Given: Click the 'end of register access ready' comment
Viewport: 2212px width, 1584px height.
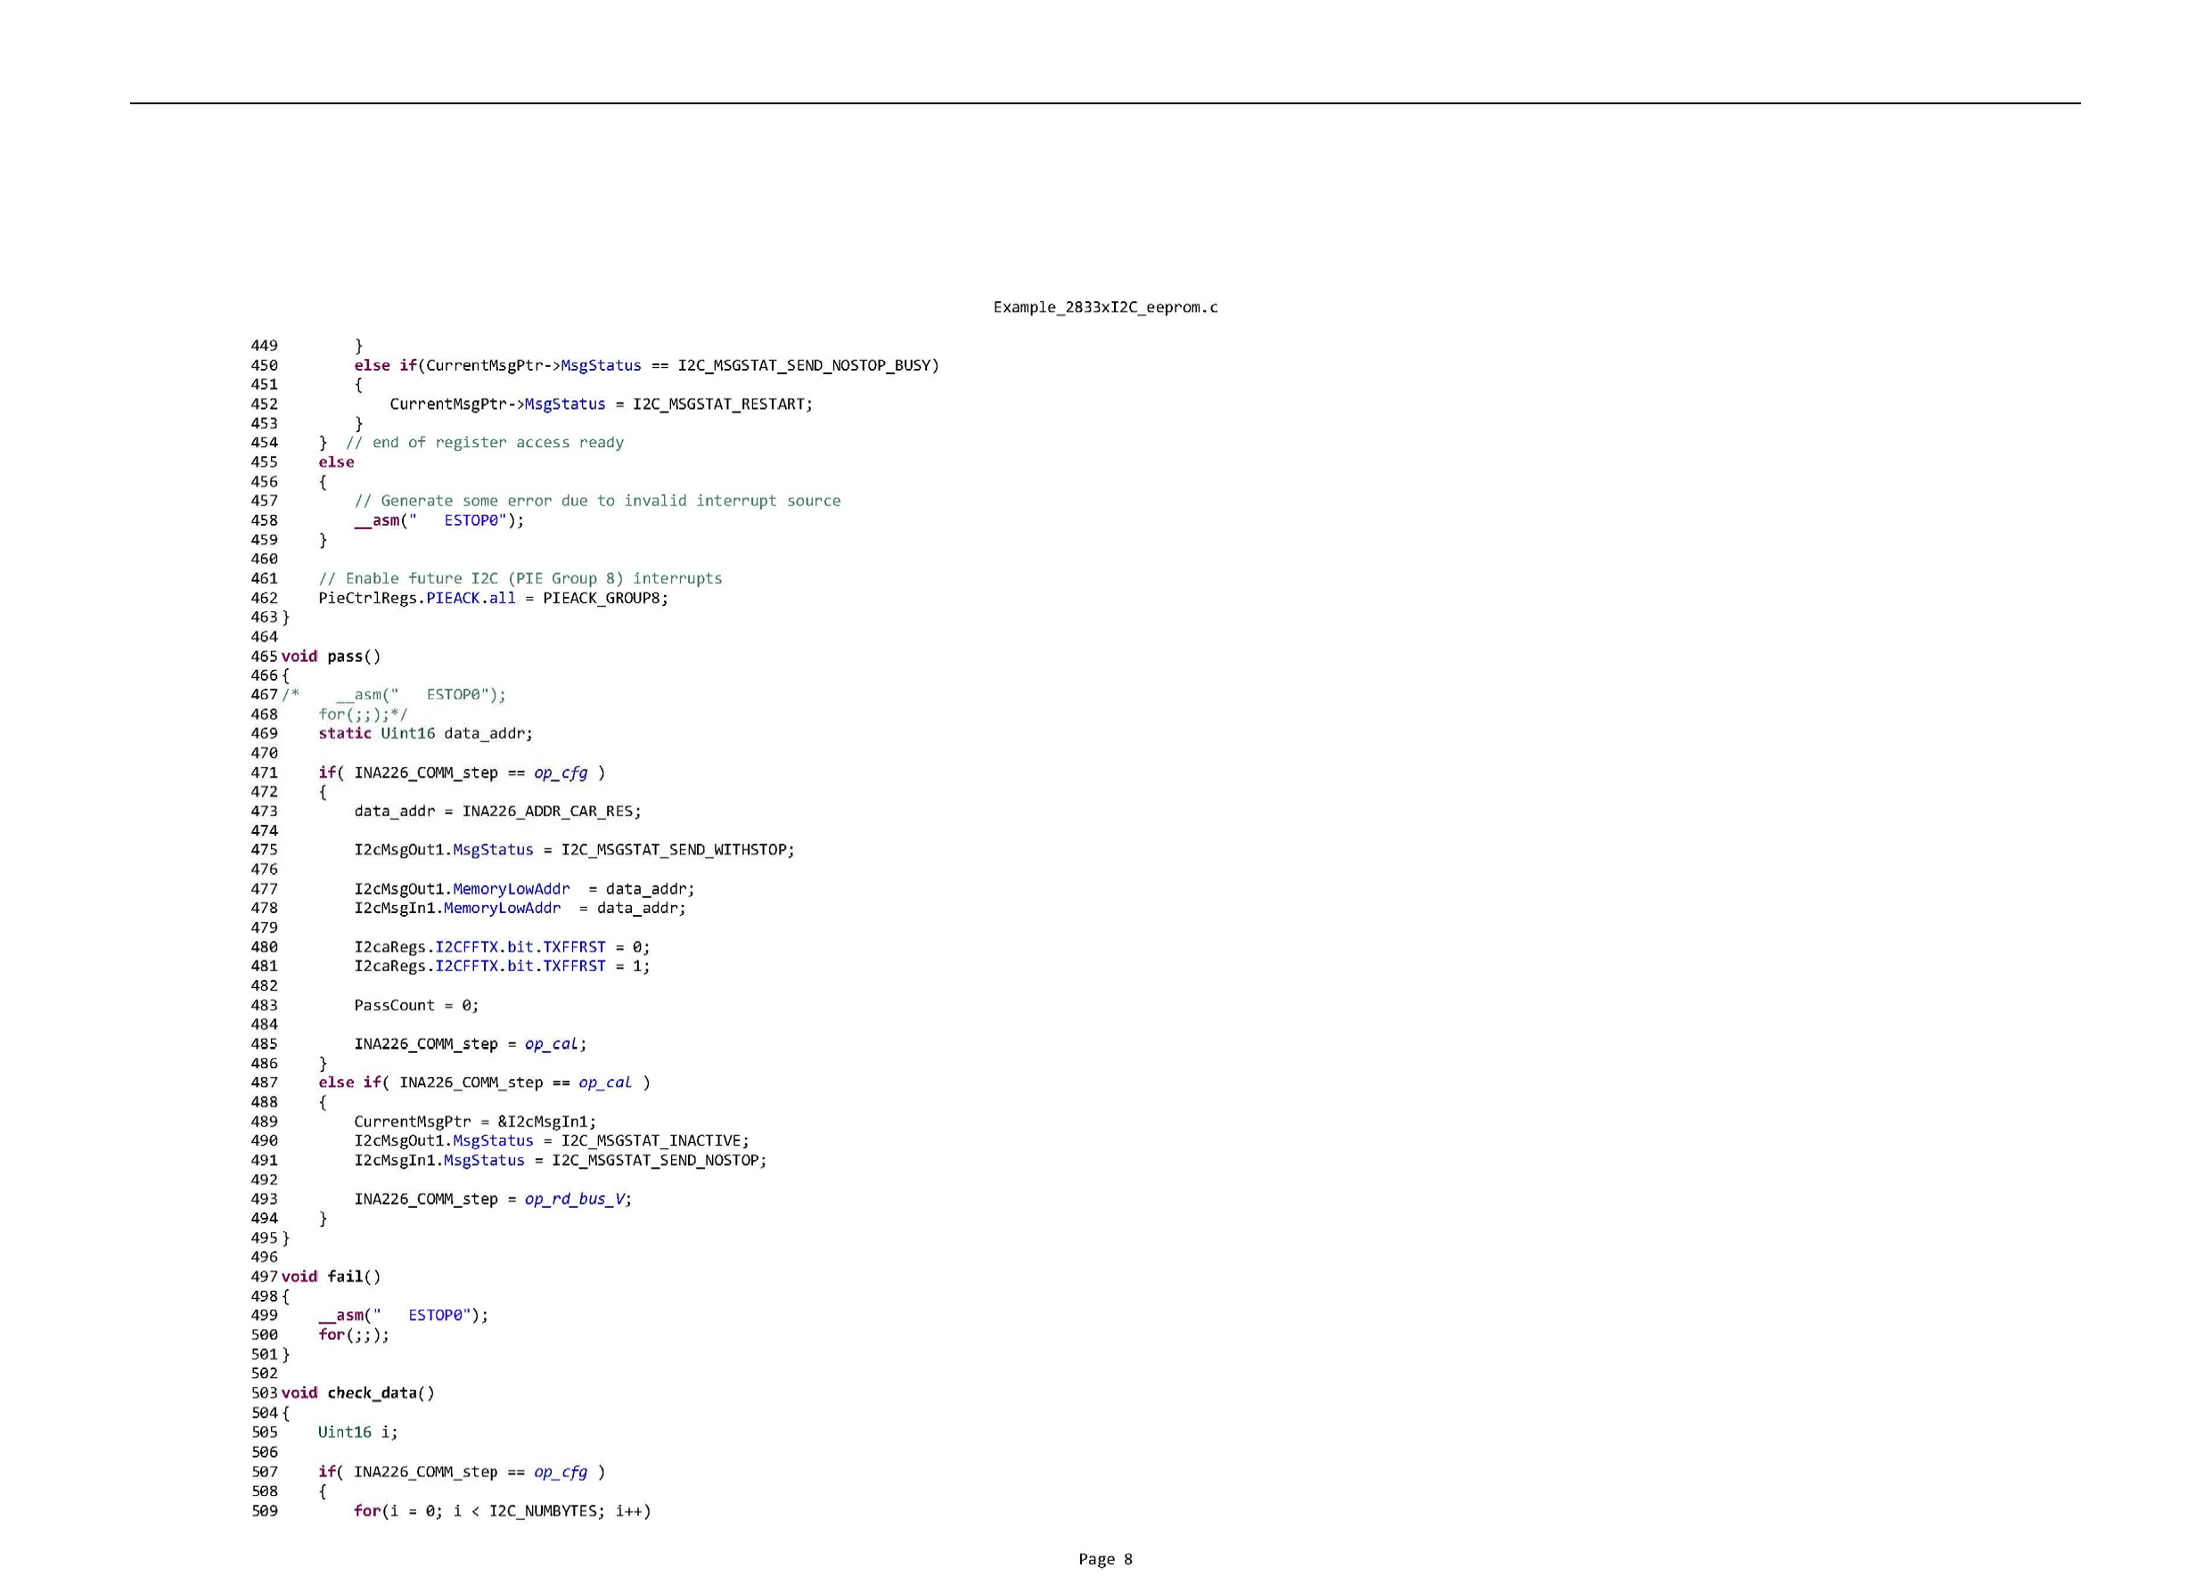Looking at the screenshot, I should coord(485,443).
